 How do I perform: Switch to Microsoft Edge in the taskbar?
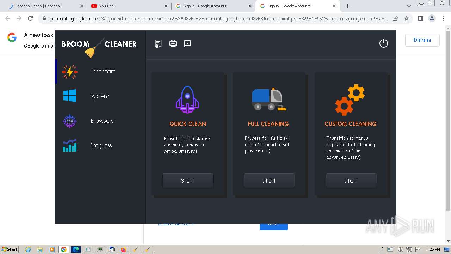(x=76, y=249)
